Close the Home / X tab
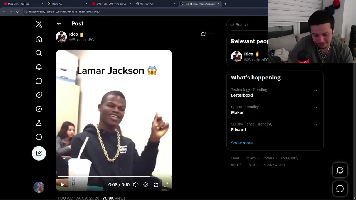Screen dimensions: 356x200 86,4
